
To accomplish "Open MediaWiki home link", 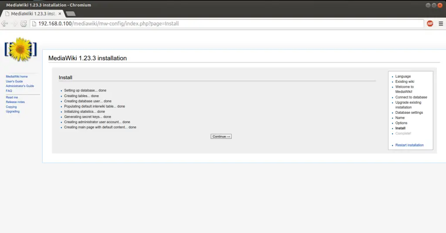I will (x=17, y=76).
